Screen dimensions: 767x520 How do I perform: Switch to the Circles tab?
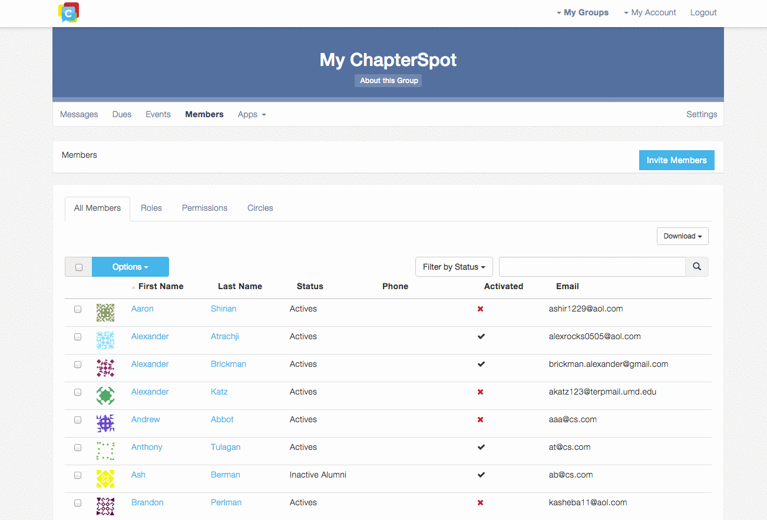coord(260,208)
